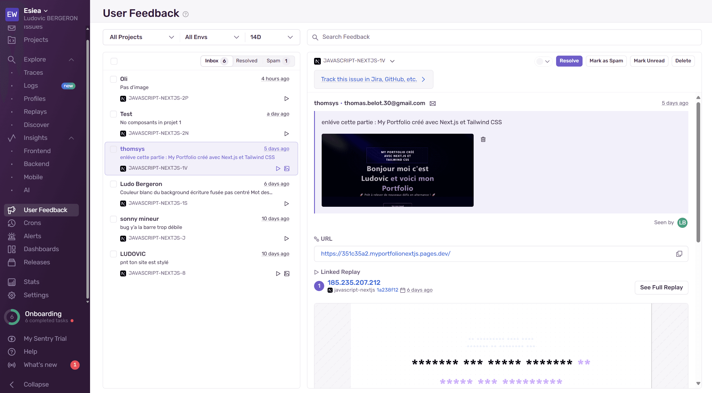This screenshot has width=712, height=393.
Task: Click the feedback detail vertical scrollbar
Action: pyautogui.click(x=698, y=172)
